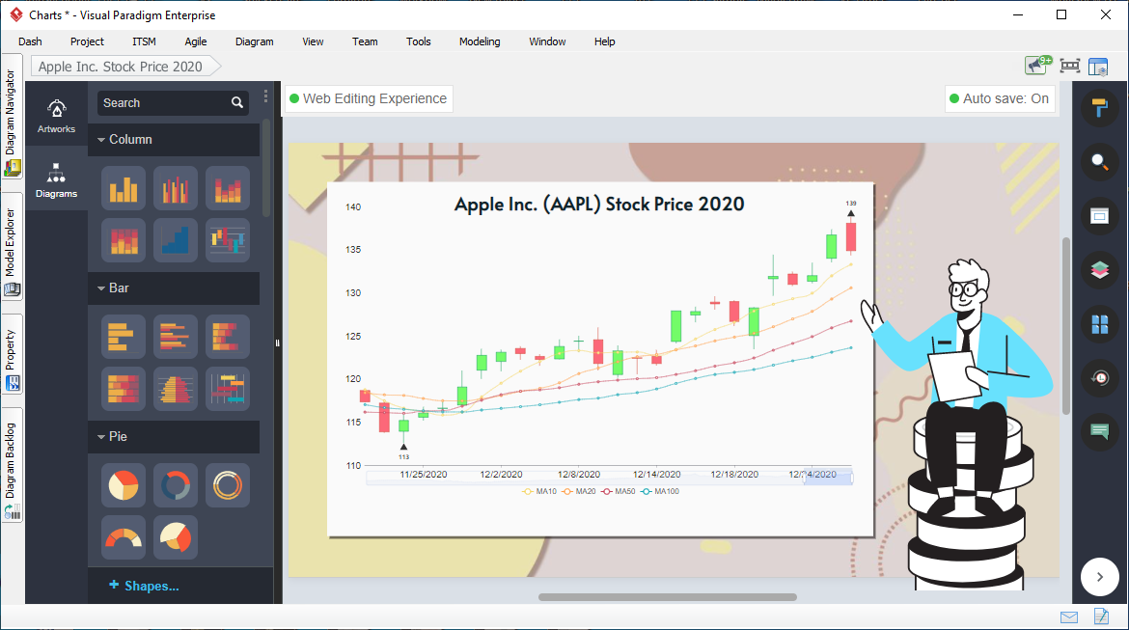Click the canvas vertical scrollbar
The image size is (1129, 630).
[1066, 325]
